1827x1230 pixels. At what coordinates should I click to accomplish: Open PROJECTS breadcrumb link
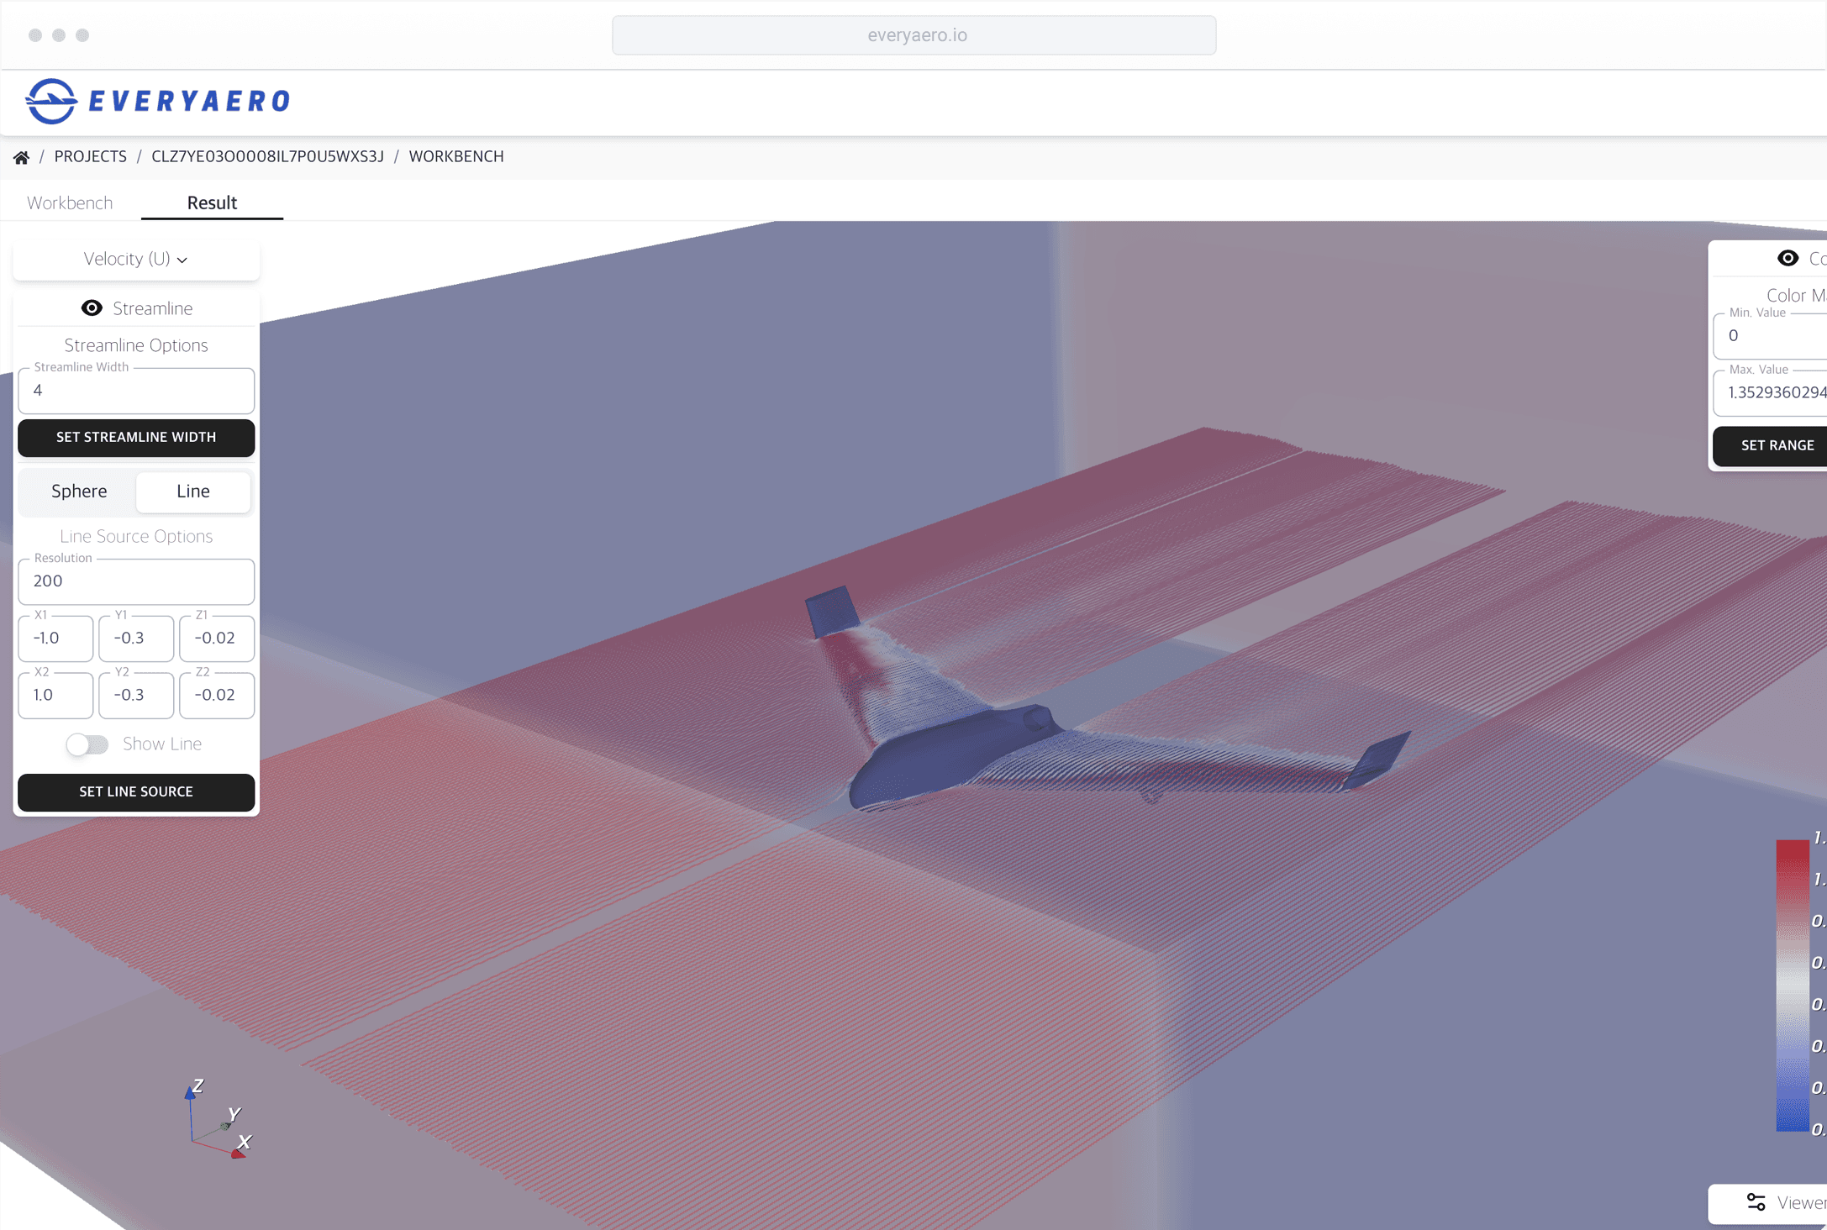90,156
